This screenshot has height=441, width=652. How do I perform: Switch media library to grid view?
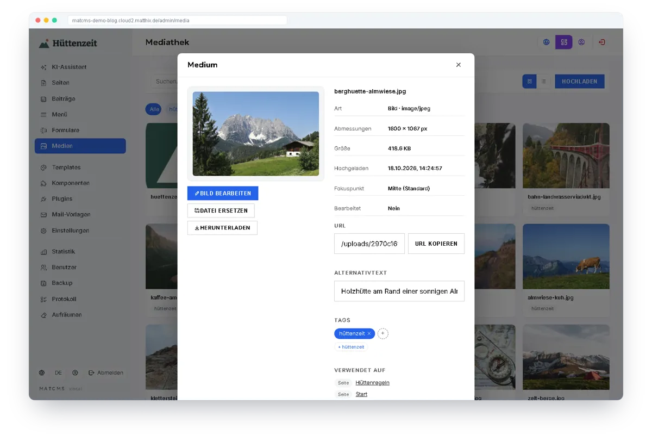pos(529,82)
